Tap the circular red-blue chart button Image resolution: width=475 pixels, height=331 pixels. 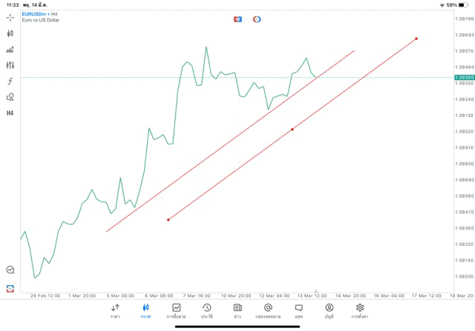point(257,19)
